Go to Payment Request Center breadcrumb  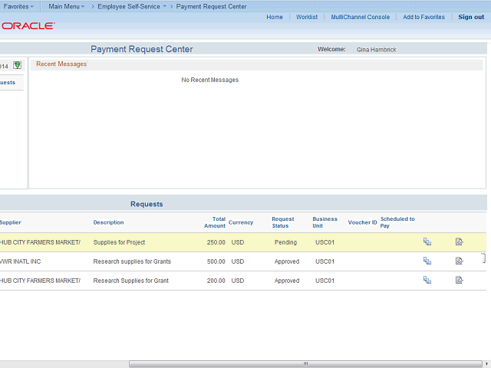point(211,6)
